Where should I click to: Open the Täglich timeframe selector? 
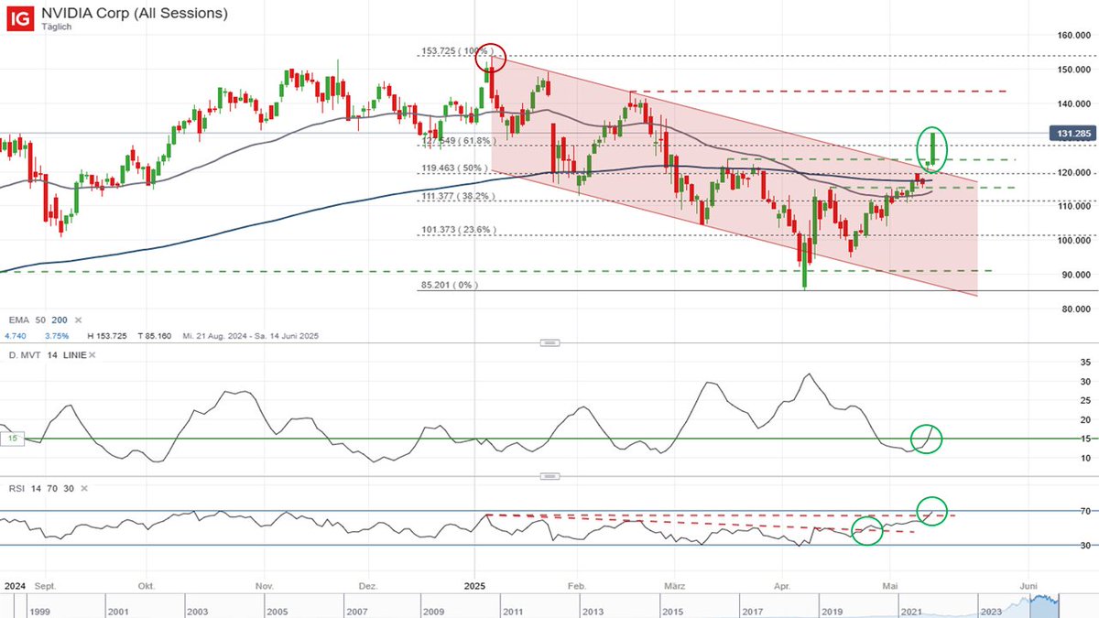click(x=56, y=27)
